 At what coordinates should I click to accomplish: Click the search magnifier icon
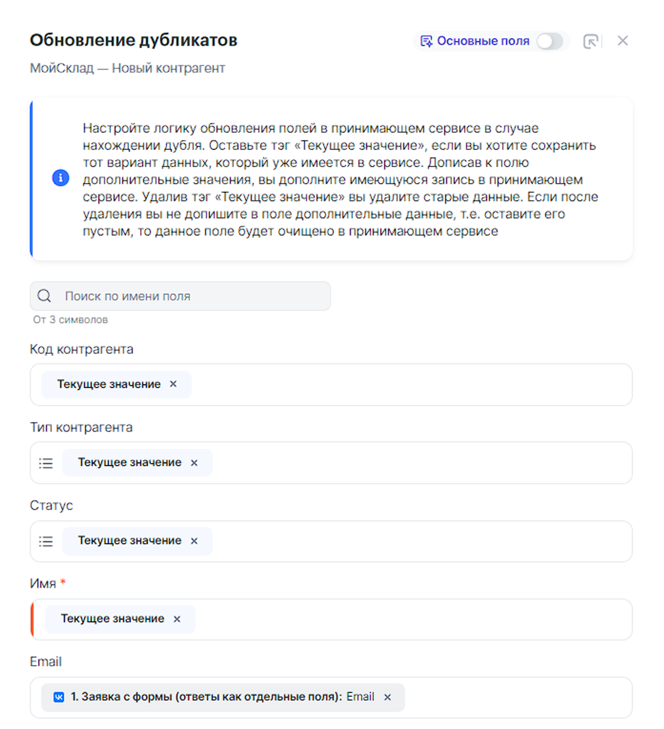point(44,296)
